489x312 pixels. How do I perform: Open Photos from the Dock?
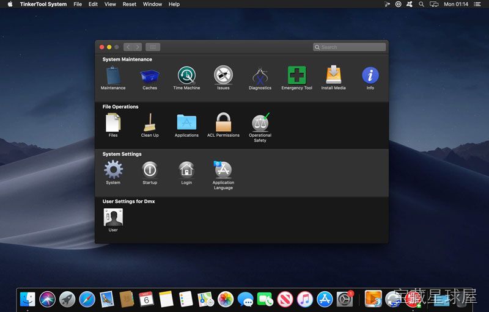[226, 299]
